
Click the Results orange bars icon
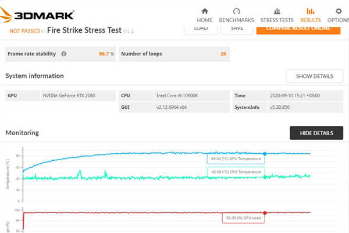[310, 11]
